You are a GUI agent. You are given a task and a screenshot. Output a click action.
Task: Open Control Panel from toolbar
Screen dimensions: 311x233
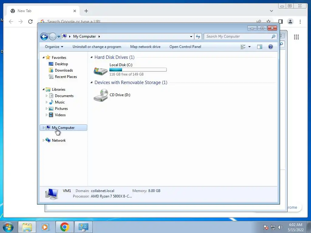coord(185,47)
